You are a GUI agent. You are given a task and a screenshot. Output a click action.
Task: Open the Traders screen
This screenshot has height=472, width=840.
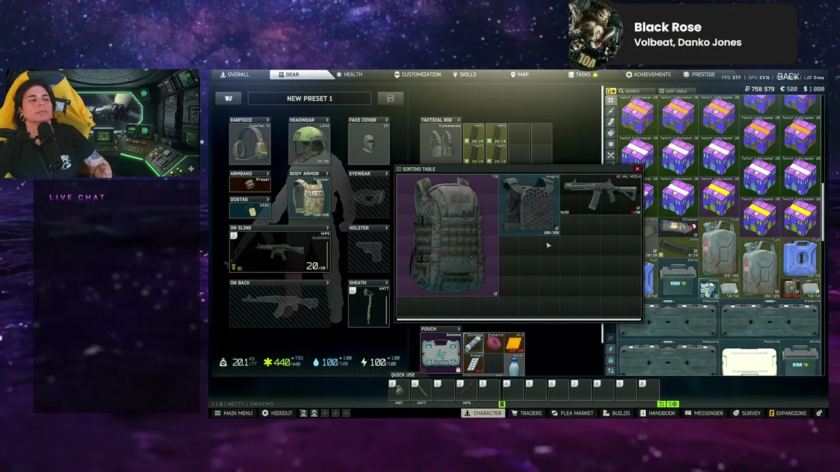526,413
